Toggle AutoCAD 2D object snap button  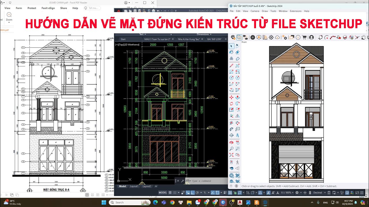pos(217,193)
